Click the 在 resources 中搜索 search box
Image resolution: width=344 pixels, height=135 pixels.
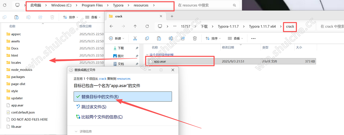pyautogui.click(x=208, y=5)
